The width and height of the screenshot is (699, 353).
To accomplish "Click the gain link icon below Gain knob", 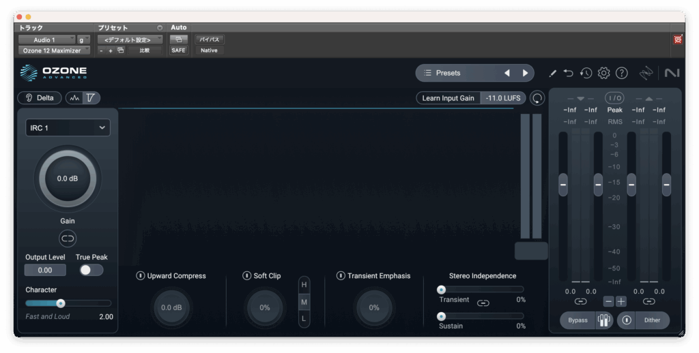I will [68, 238].
